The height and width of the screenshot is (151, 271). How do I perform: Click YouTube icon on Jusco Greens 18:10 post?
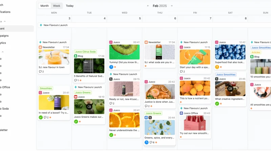(x=76, y=97)
